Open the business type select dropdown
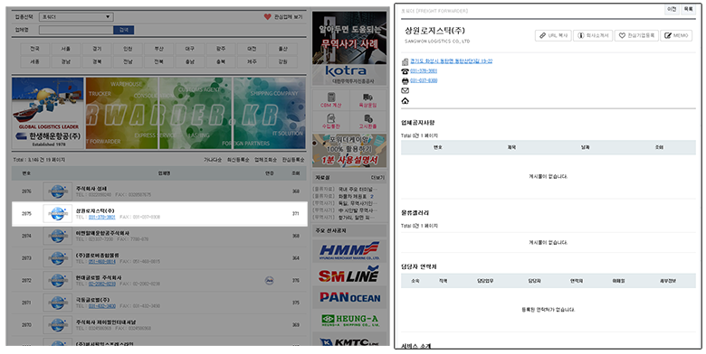Image resolution: width=706 pixels, height=354 pixels. (76, 17)
